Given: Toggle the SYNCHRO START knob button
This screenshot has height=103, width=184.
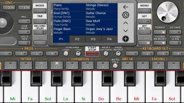Looking at the screenshot, I should 66,54.
